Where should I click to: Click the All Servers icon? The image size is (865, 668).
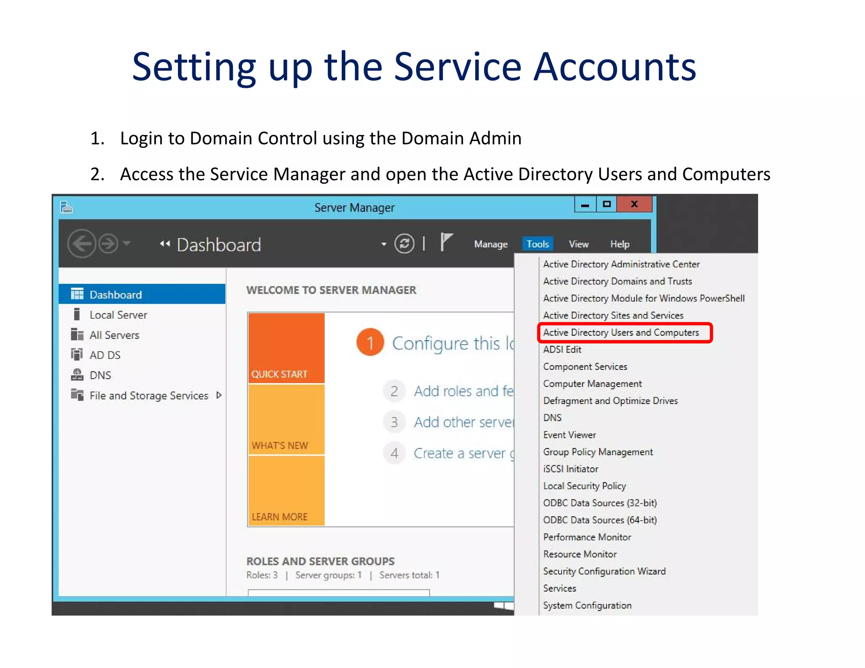pos(77,334)
